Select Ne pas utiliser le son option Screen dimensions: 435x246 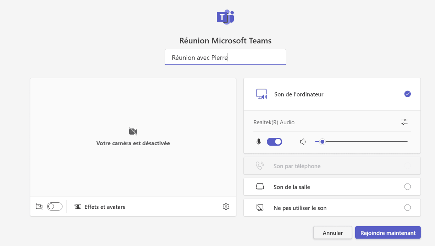[407, 208]
